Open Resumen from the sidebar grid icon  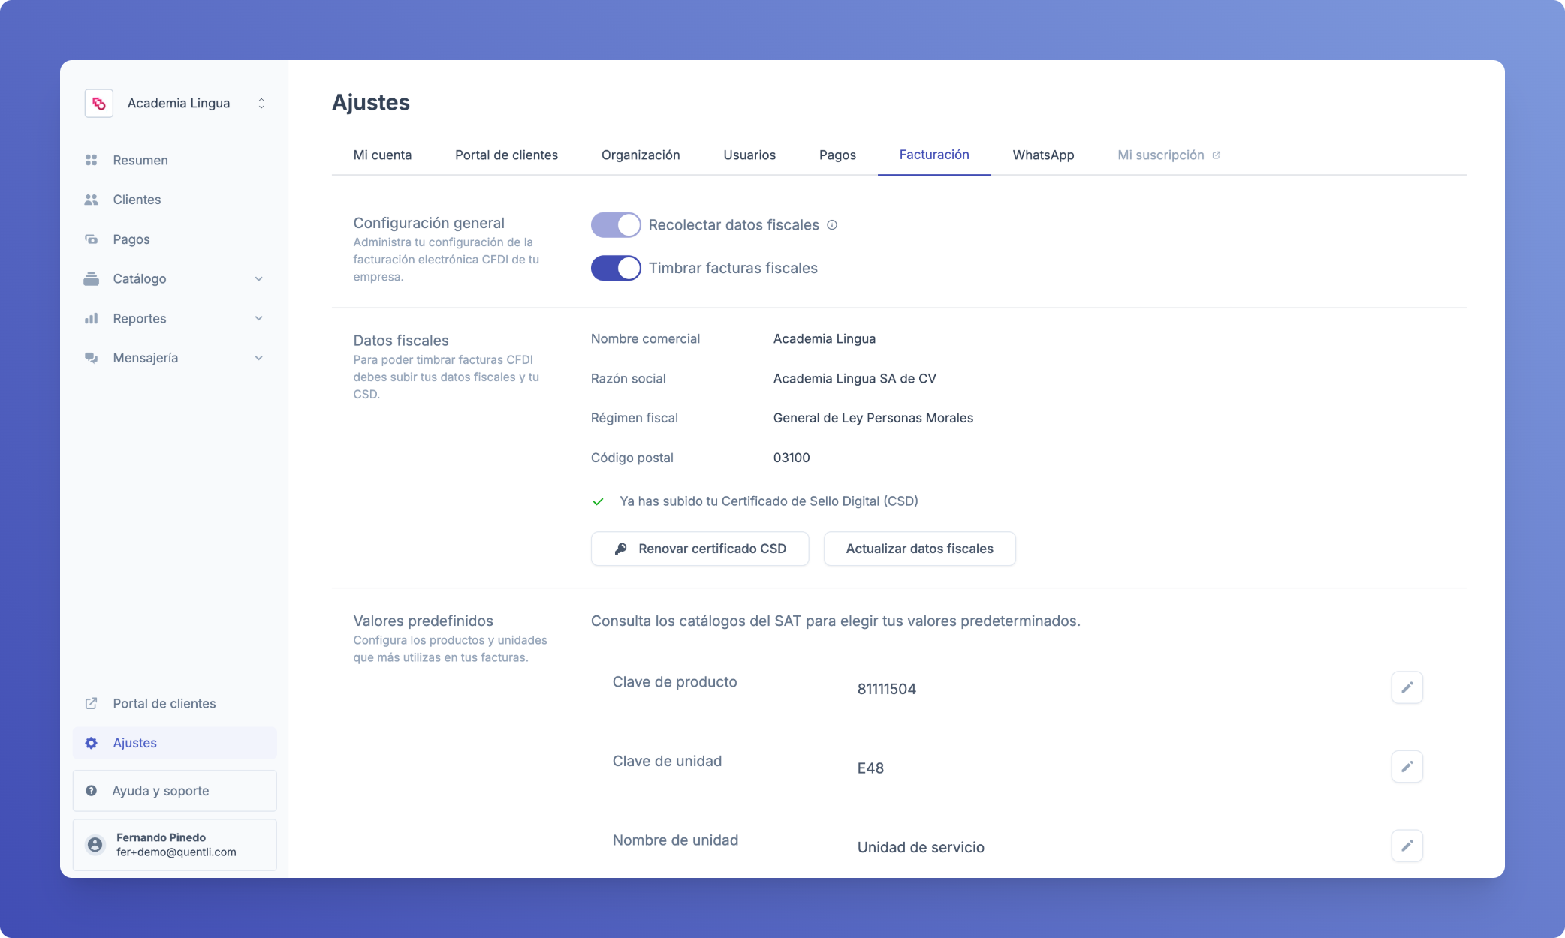(92, 160)
